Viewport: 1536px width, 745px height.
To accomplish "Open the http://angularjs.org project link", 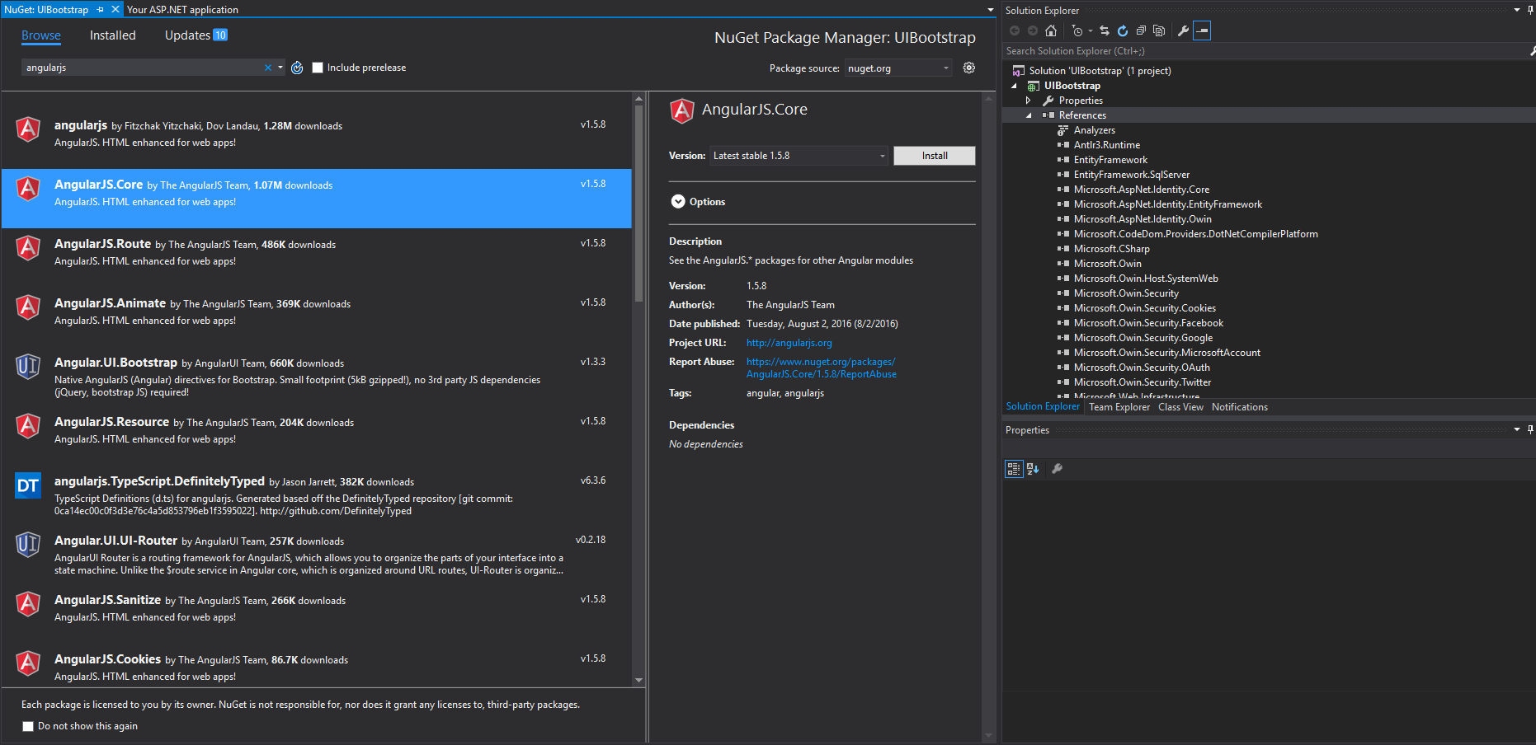I will [x=789, y=343].
